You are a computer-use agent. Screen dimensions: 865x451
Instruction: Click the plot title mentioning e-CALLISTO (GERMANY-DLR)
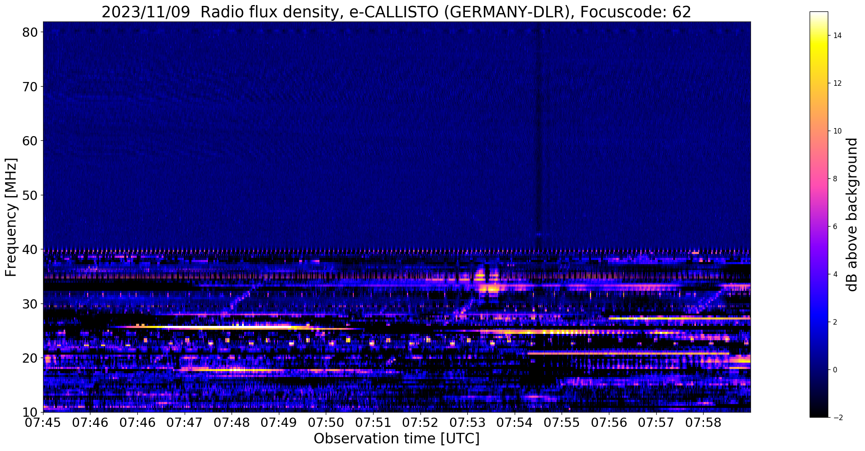(x=396, y=12)
